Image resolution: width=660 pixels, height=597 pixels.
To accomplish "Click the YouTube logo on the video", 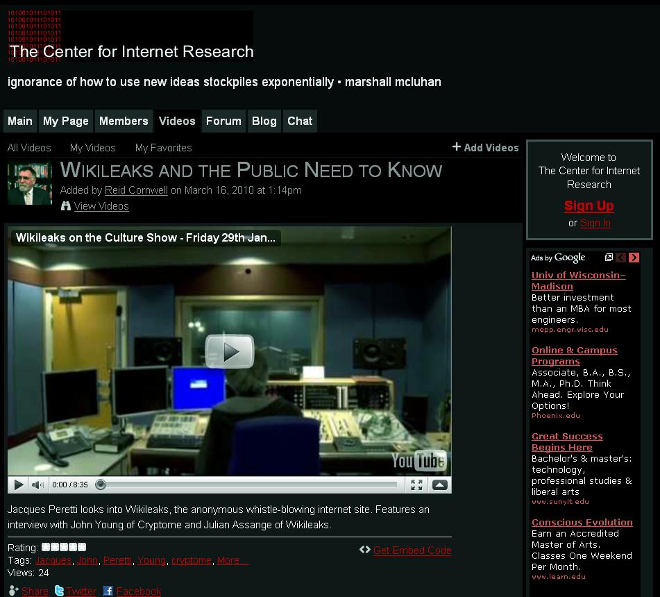I will [x=418, y=461].
